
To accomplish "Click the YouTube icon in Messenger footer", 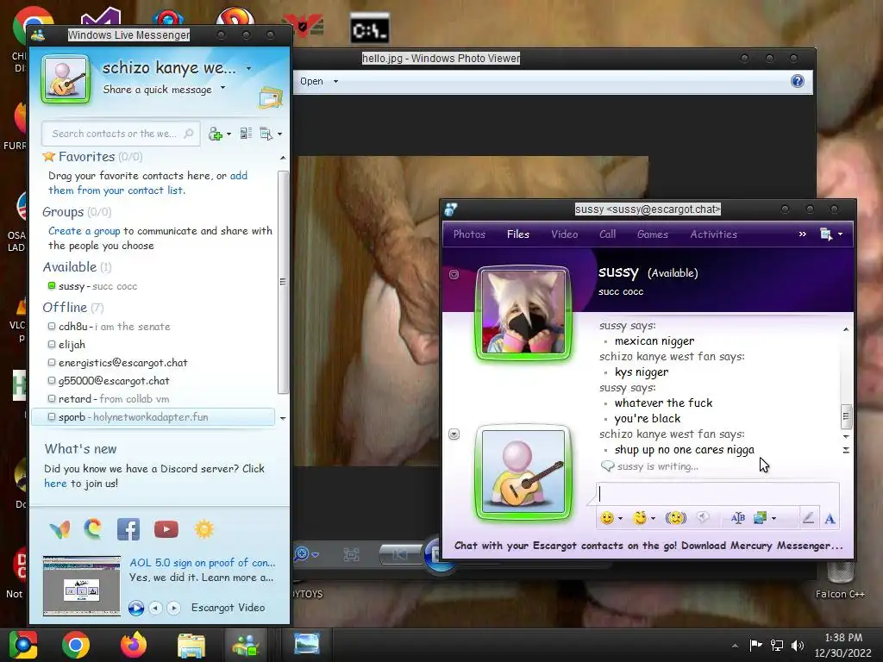I will tap(166, 529).
